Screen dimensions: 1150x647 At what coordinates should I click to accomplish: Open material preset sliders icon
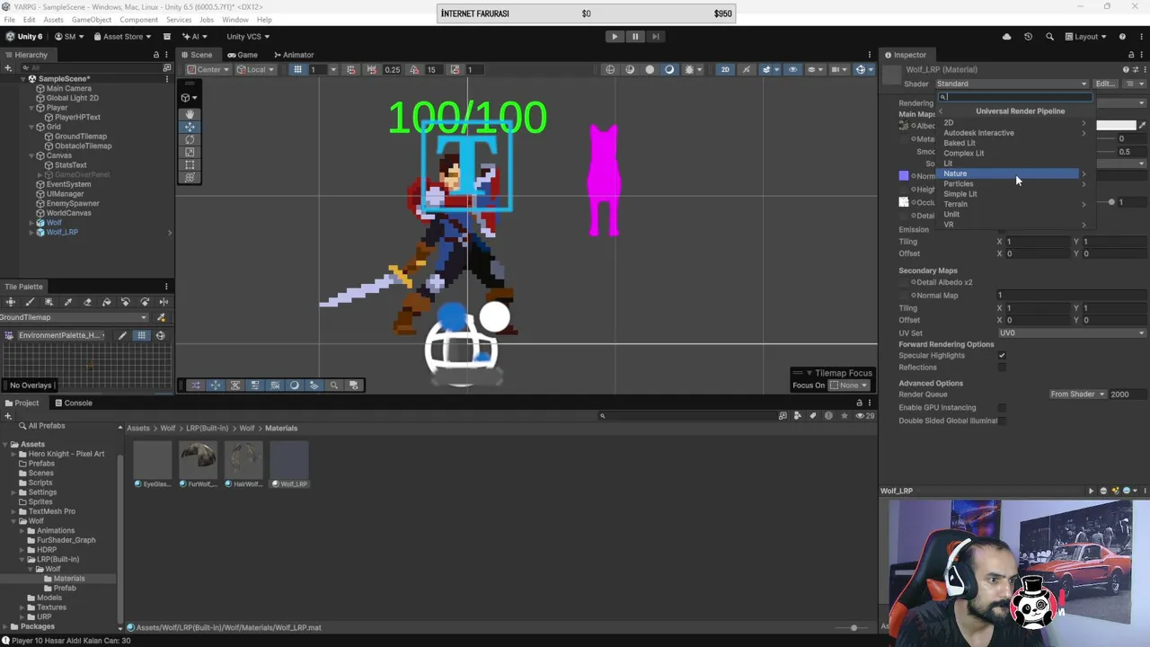click(x=1135, y=69)
